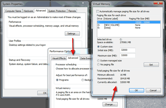Click the Recommended 18418 MB value
The width and height of the screenshot is (166, 108).
point(125,79)
